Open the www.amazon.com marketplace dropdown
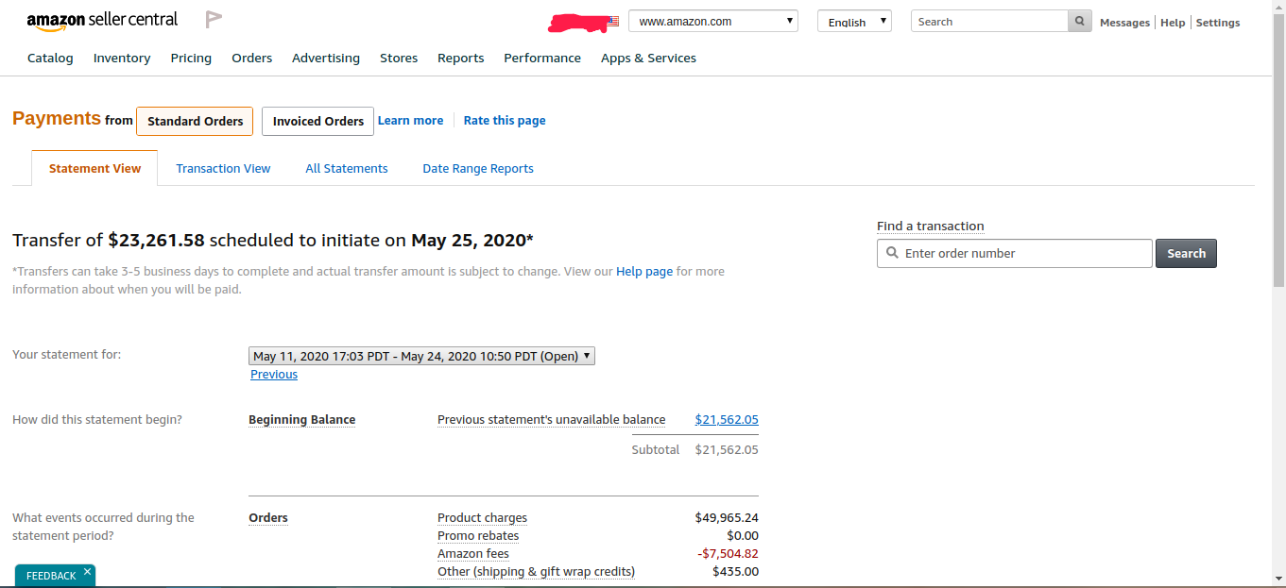1286x588 pixels. [x=712, y=21]
